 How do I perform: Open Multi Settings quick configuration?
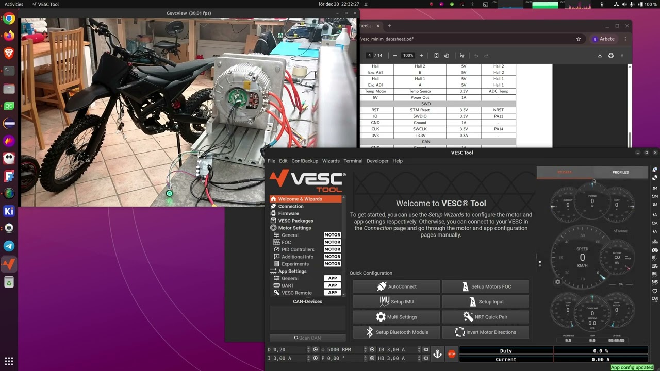click(397, 317)
